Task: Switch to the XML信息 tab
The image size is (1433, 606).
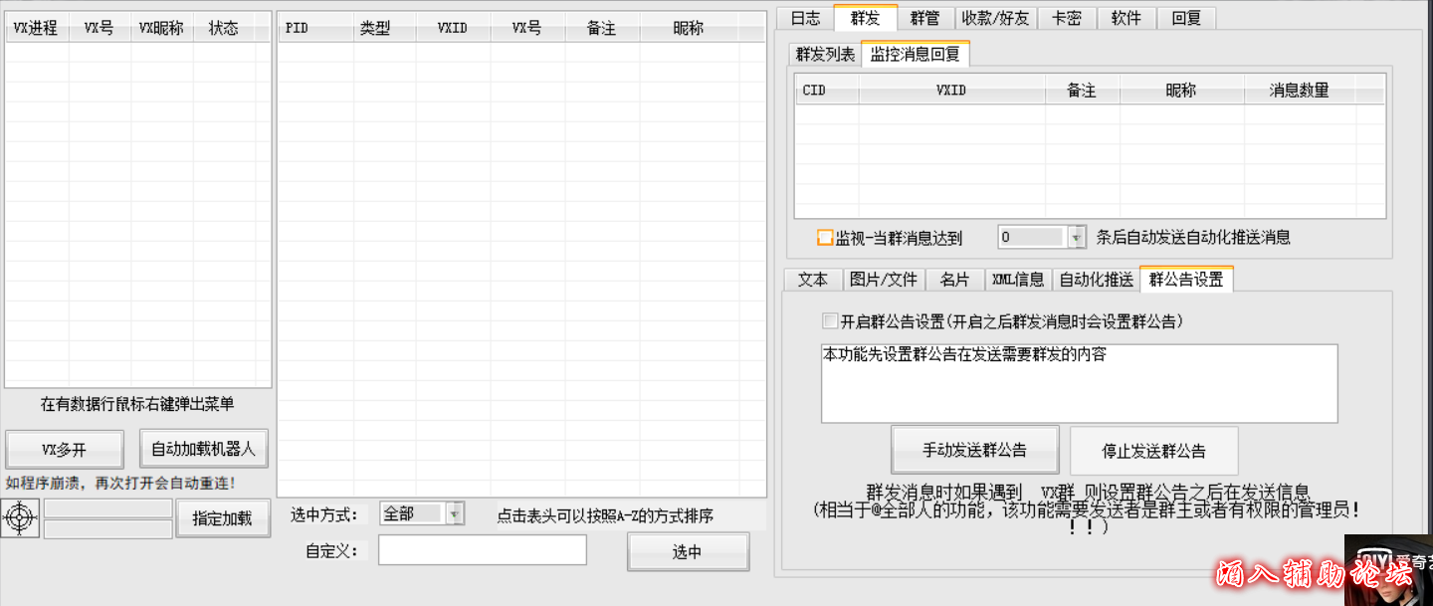Action: (x=1018, y=280)
